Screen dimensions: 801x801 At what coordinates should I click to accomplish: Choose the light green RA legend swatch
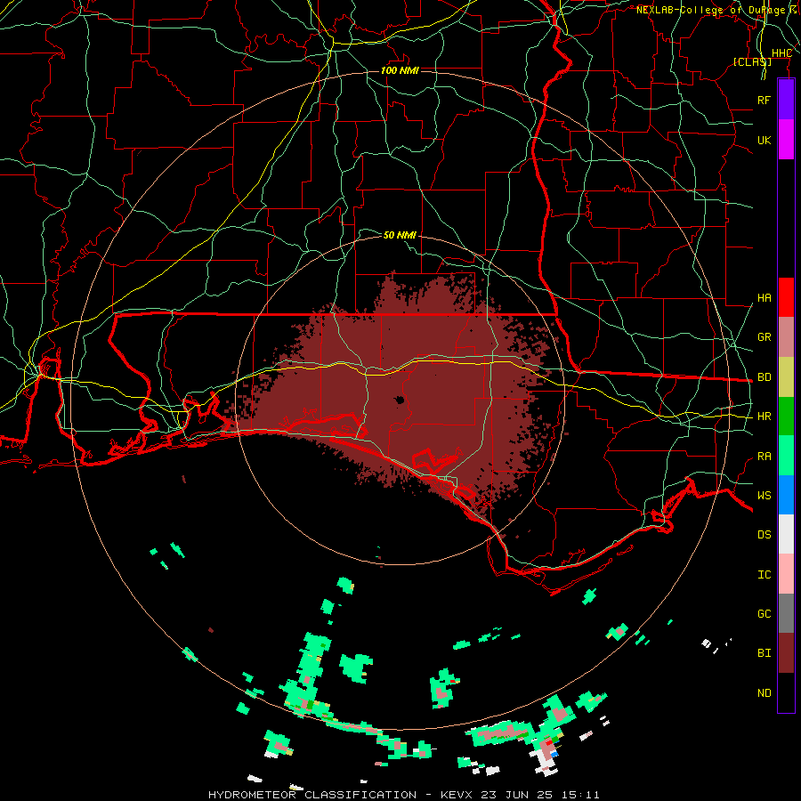[x=786, y=456]
